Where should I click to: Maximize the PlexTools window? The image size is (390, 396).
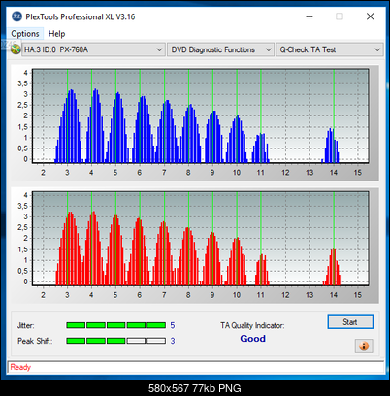(x=340, y=16)
